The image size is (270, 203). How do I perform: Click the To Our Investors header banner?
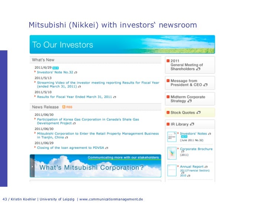(122, 44)
